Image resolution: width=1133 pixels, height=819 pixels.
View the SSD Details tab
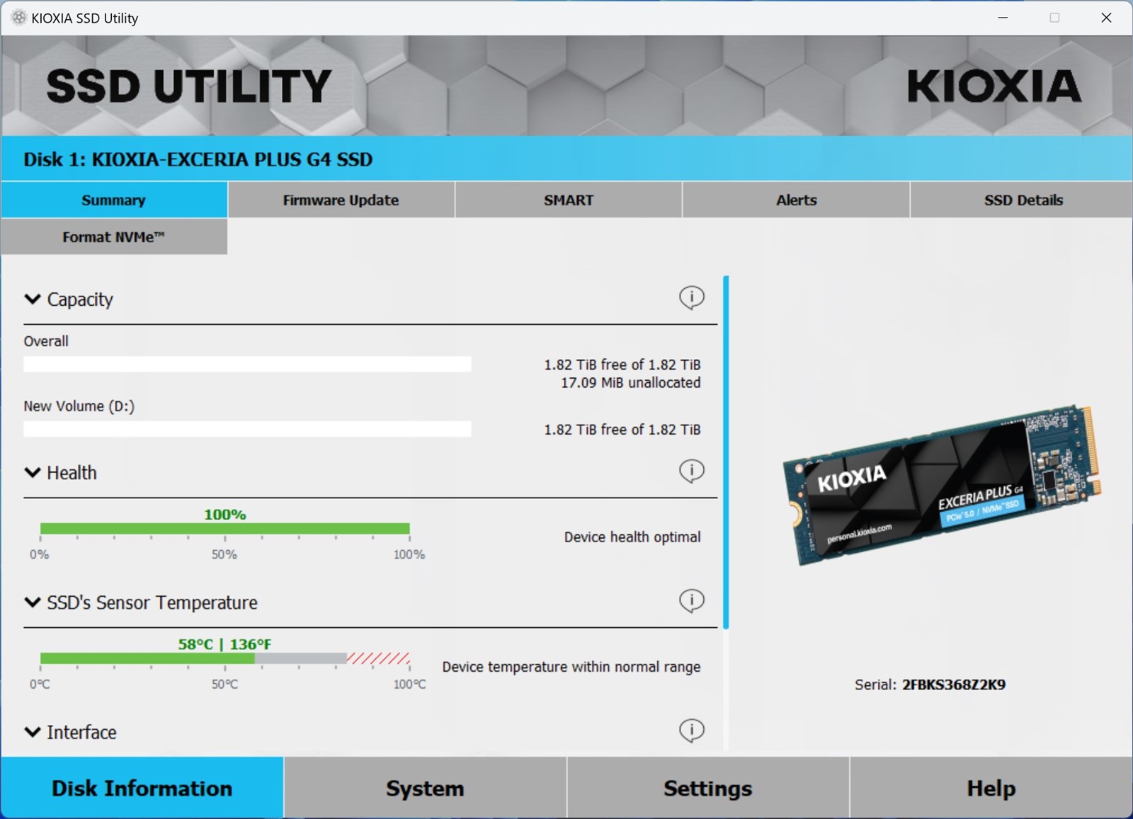1023,200
